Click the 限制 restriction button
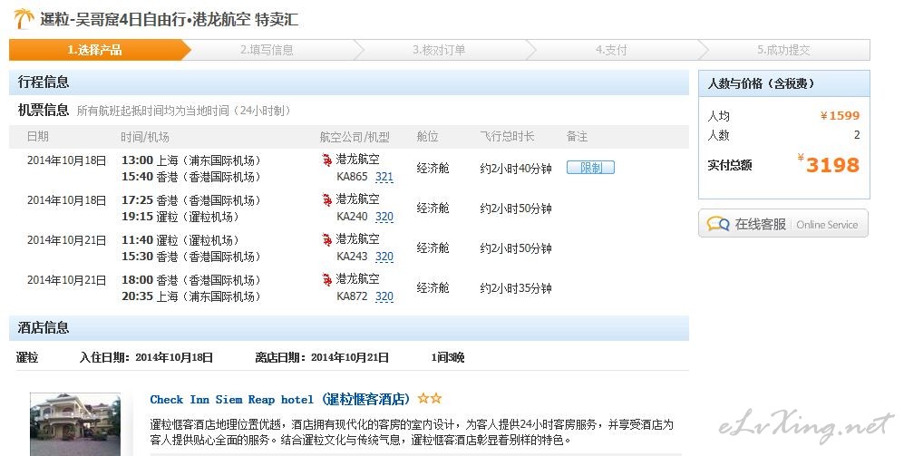 point(590,168)
